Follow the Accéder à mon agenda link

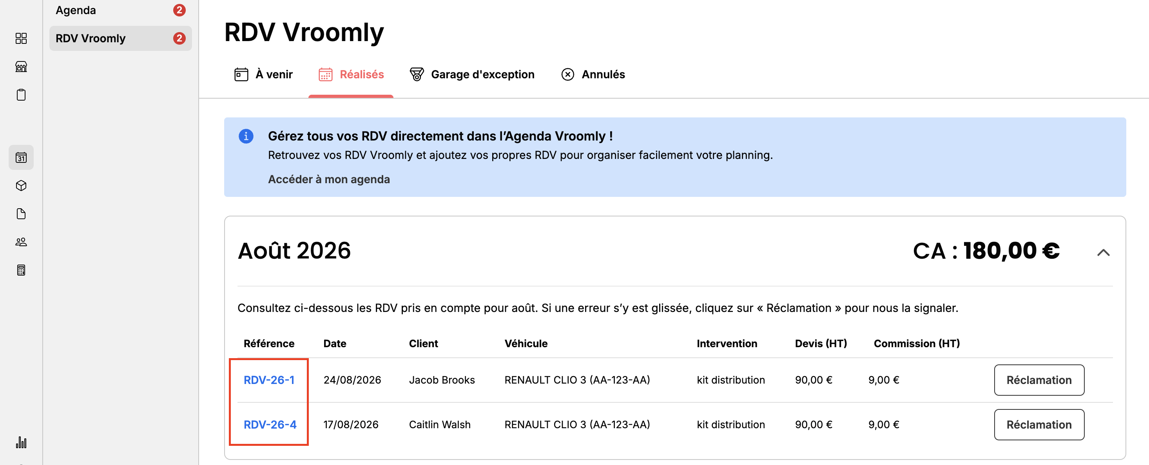[x=329, y=179]
